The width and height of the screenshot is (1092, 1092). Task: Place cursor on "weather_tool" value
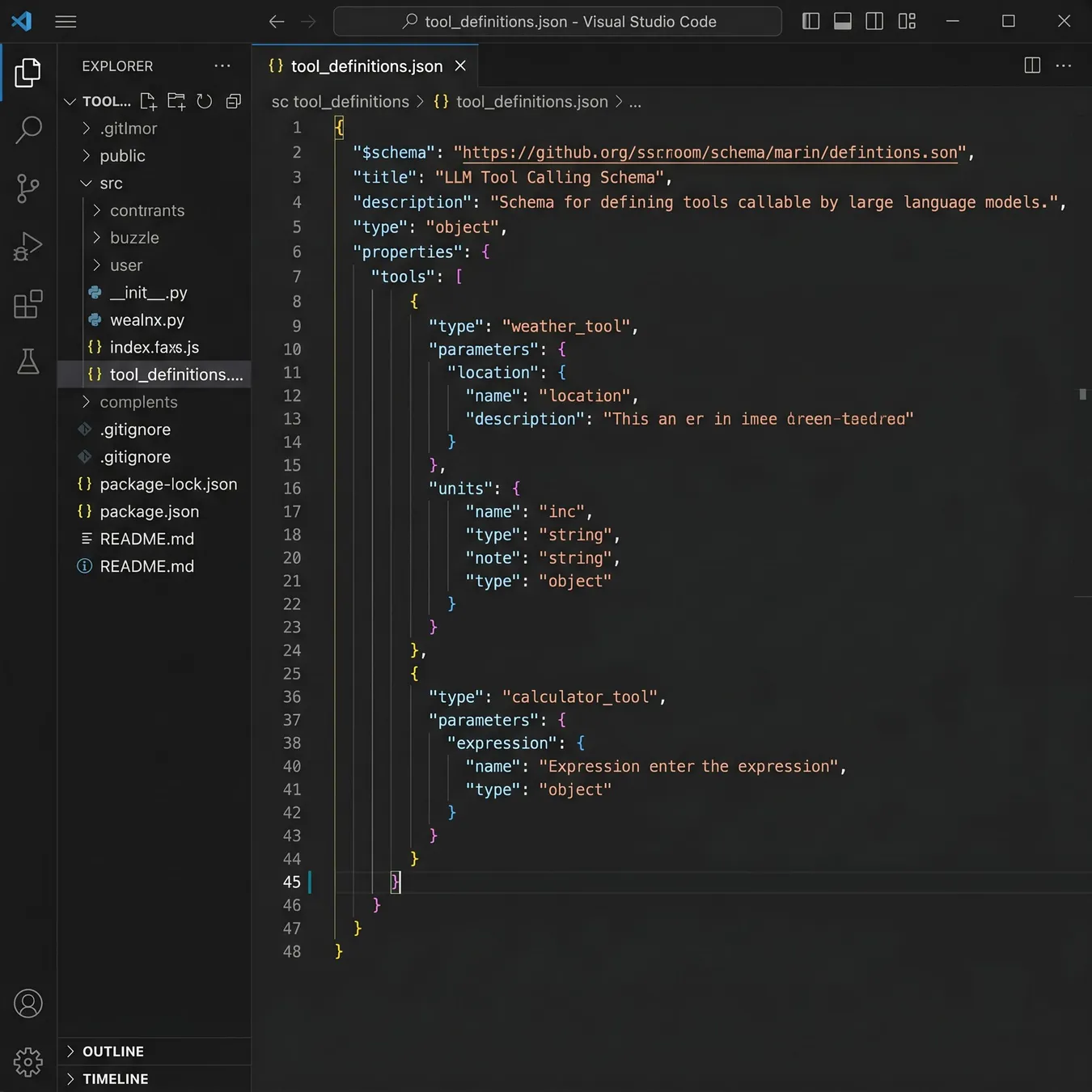click(x=566, y=326)
